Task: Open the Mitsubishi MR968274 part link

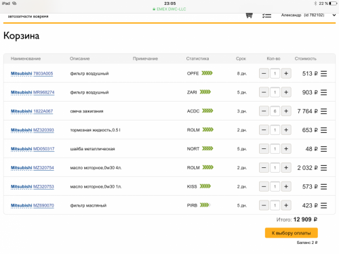Action: click(33, 92)
